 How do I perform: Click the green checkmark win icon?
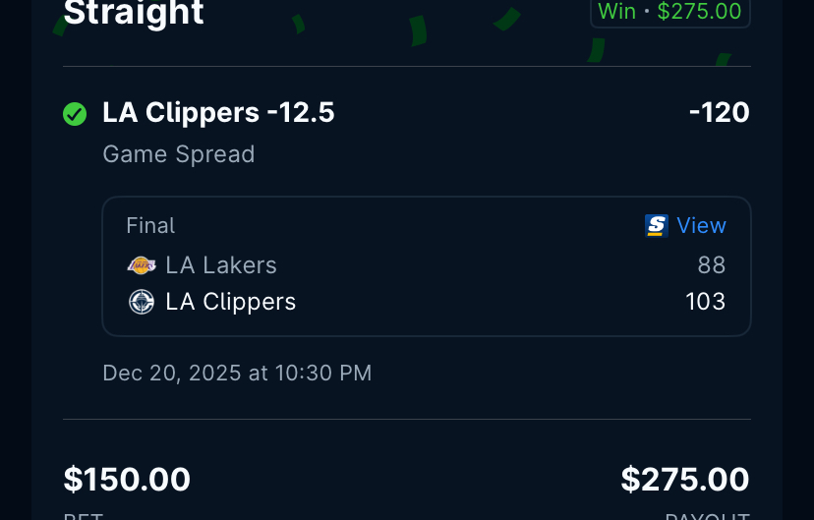[x=75, y=114]
